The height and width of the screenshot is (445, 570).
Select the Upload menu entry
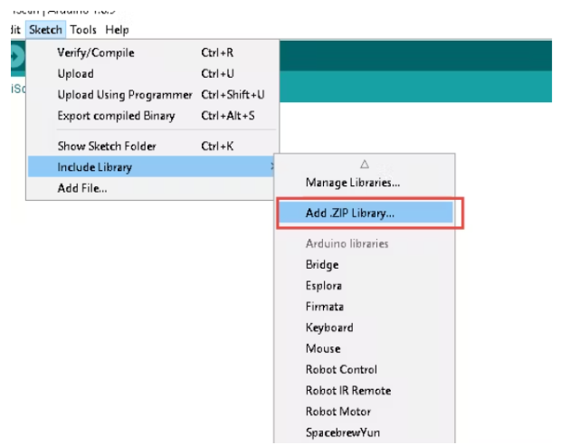point(152,74)
